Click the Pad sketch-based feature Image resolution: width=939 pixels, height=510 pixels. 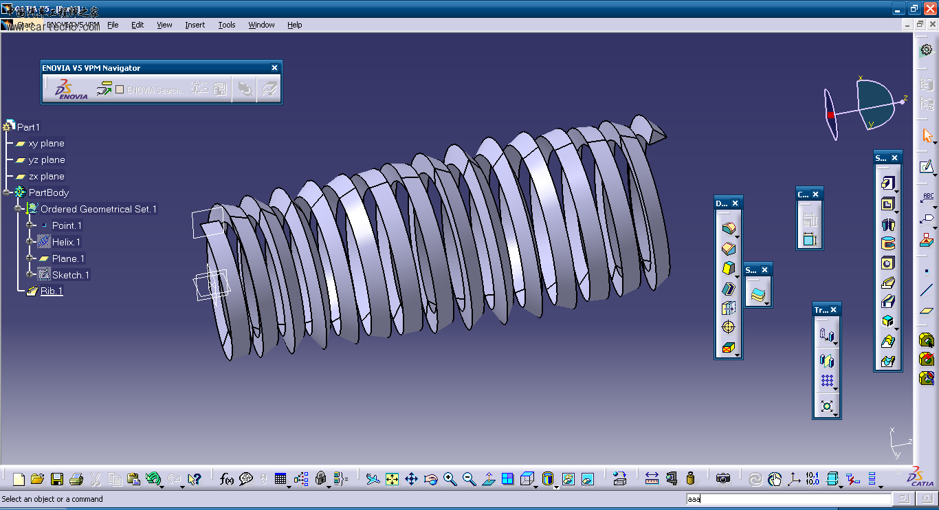tap(887, 184)
